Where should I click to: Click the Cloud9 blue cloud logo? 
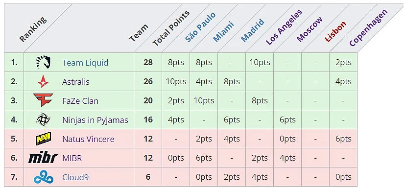[44, 177]
